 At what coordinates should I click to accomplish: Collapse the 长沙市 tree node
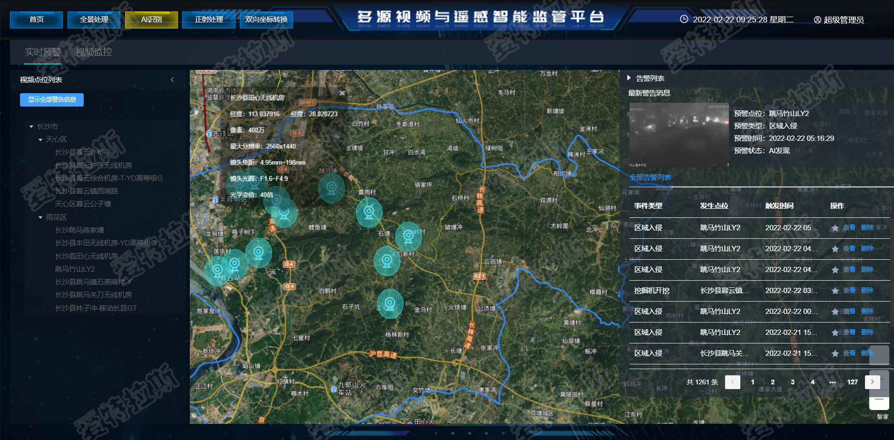click(31, 127)
